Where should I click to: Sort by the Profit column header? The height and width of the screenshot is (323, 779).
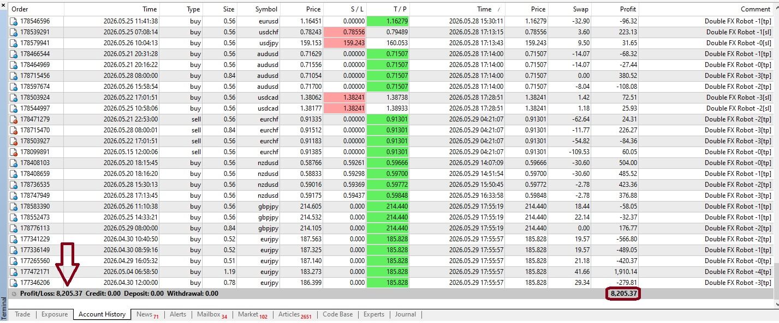(615, 9)
